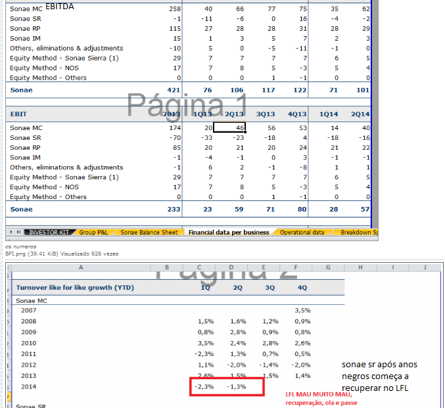Click 2009 2Q value 2,8%
The height and width of the screenshot is (408, 445).
[x=238, y=332]
